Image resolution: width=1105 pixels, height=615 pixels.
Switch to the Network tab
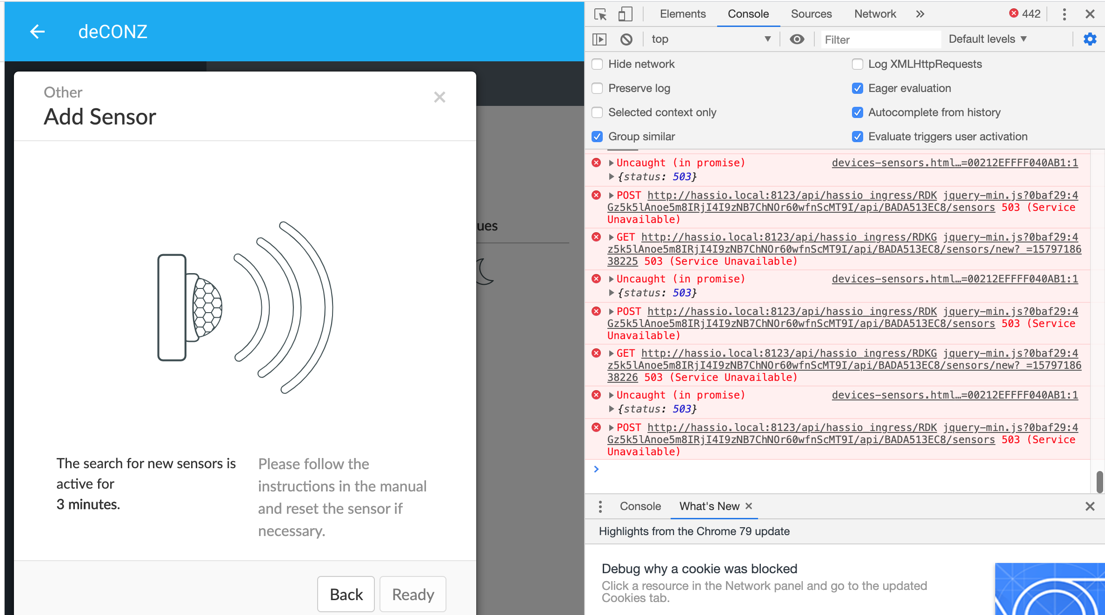click(x=874, y=14)
